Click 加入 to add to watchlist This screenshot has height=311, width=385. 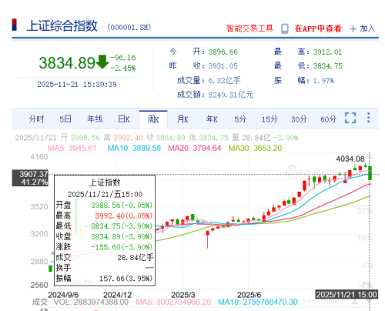click(367, 28)
